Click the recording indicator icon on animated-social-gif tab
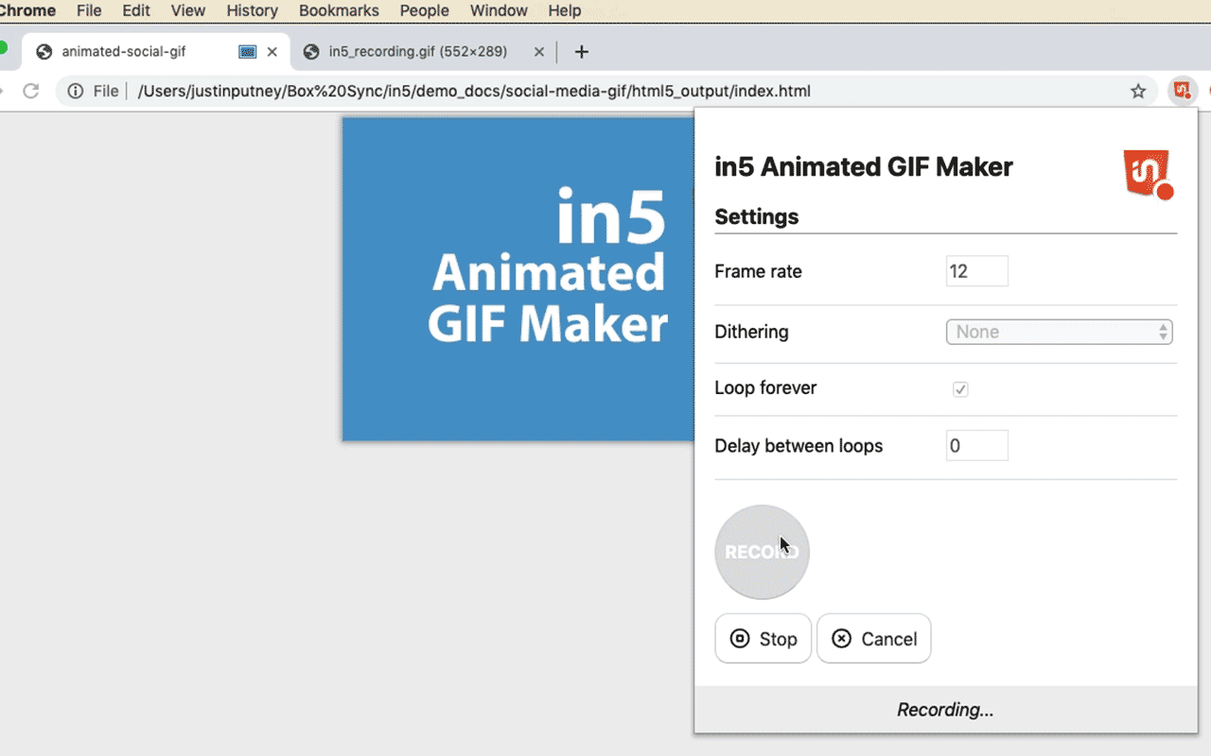Screen dimensions: 1211x756 (x=246, y=51)
